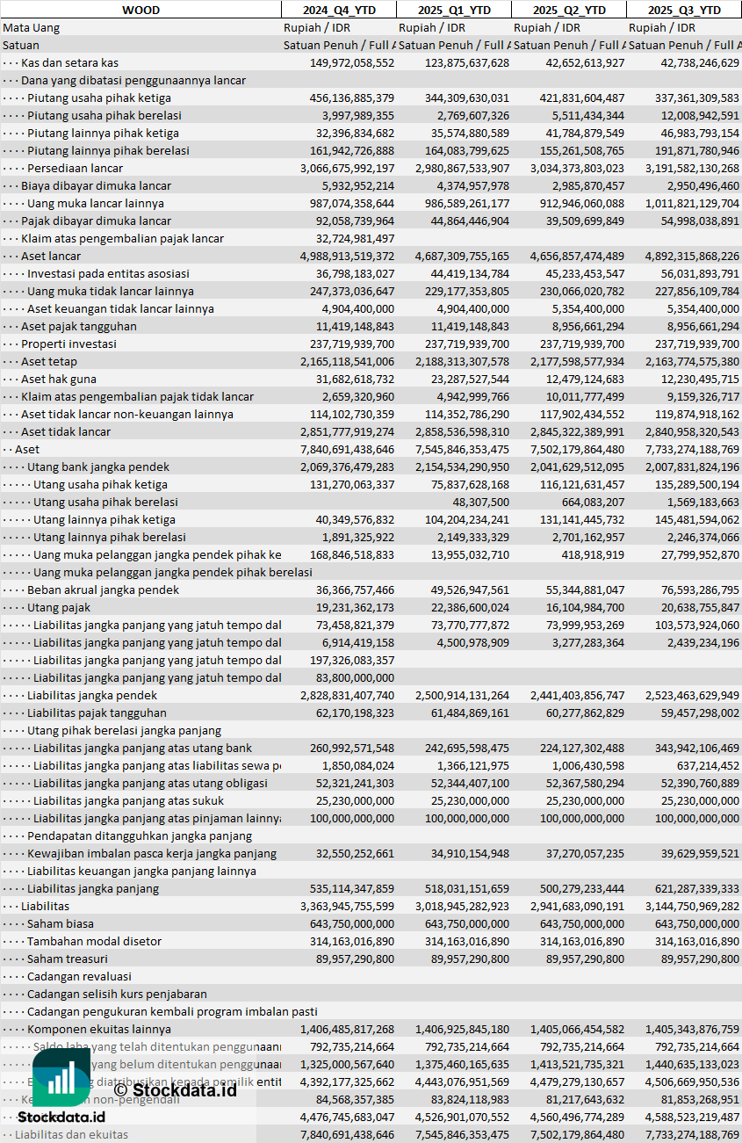The height and width of the screenshot is (1143, 742).
Task: Select Utang bank jangka pendek label
Action: (98, 467)
